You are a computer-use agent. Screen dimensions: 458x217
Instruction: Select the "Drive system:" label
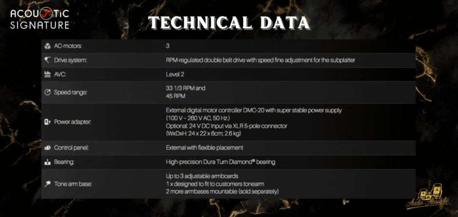pyautogui.click(x=71, y=60)
